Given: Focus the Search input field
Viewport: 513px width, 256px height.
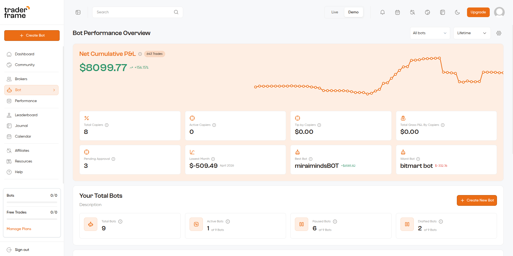Looking at the screenshot, I should click(x=137, y=12).
